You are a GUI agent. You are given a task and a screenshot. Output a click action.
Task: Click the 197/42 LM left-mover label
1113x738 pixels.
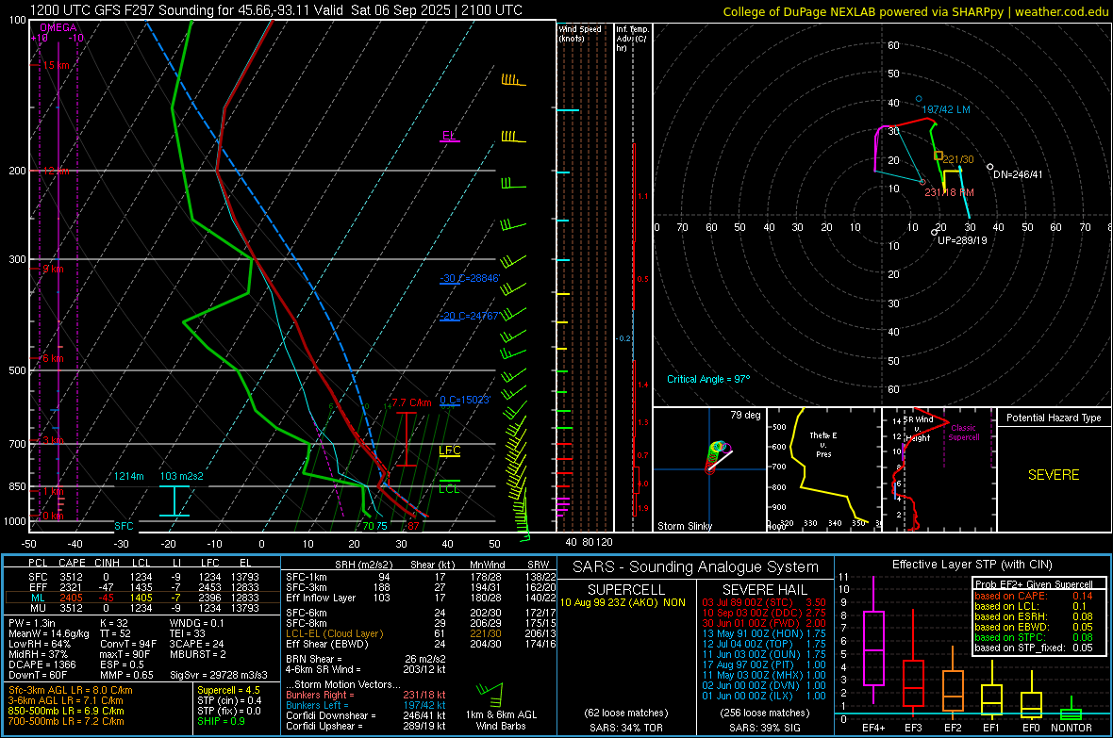click(x=945, y=109)
